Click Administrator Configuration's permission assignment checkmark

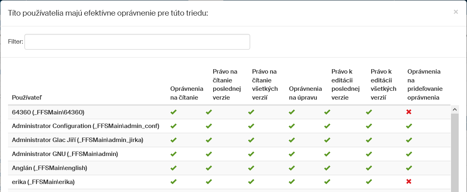(x=409, y=126)
